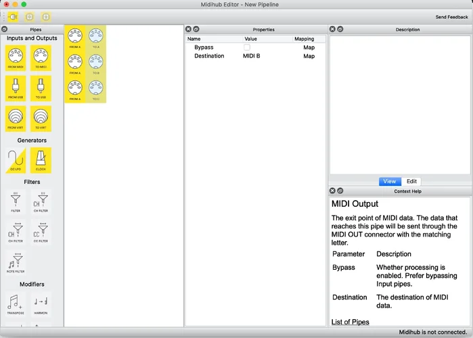Select the FROM A pipe feeding TO A
The width and height of the screenshot is (473, 338).
tap(75, 38)
